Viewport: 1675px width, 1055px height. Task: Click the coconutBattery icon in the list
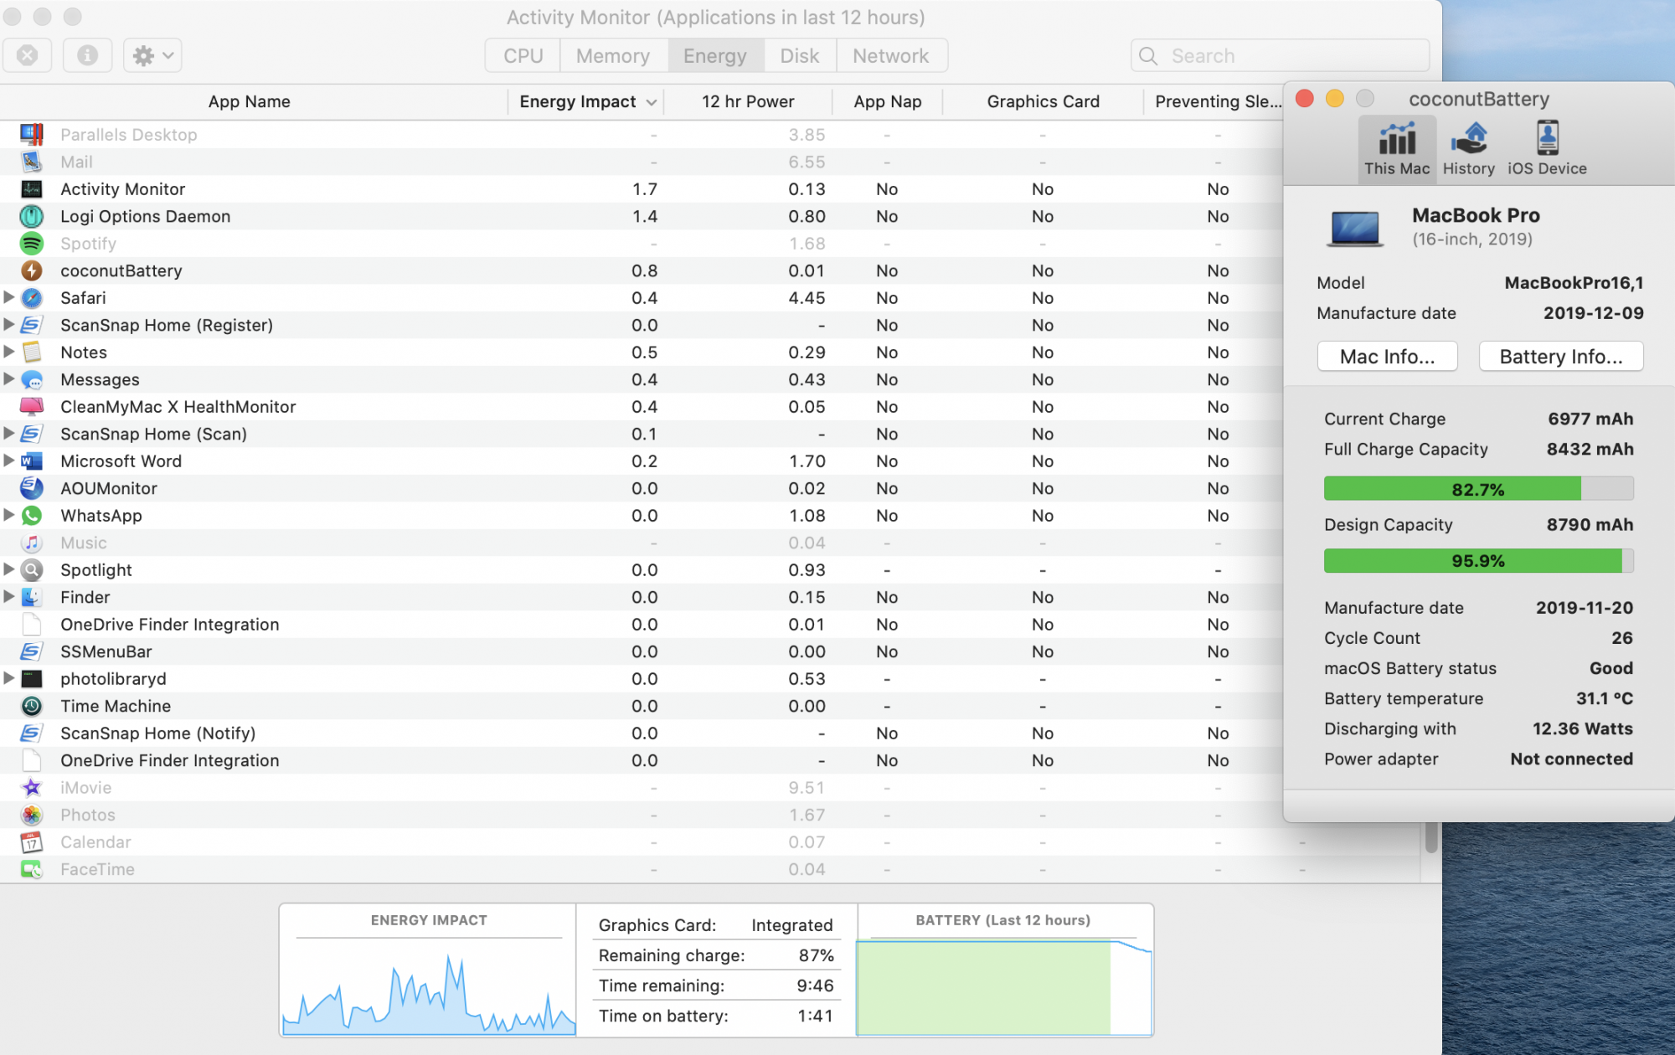pos(32,270)
